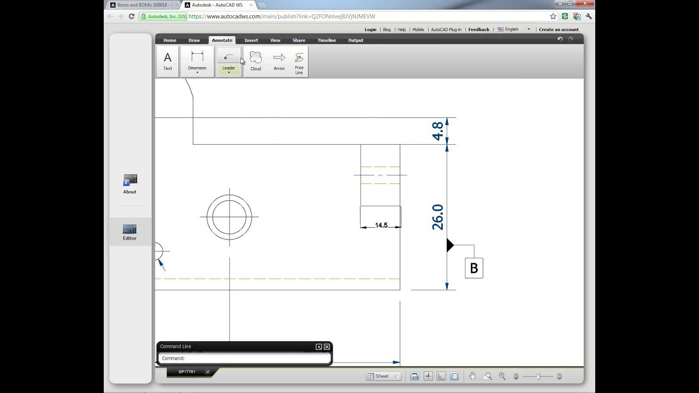Open the Editor panel in sidebar

coord(130,231)
